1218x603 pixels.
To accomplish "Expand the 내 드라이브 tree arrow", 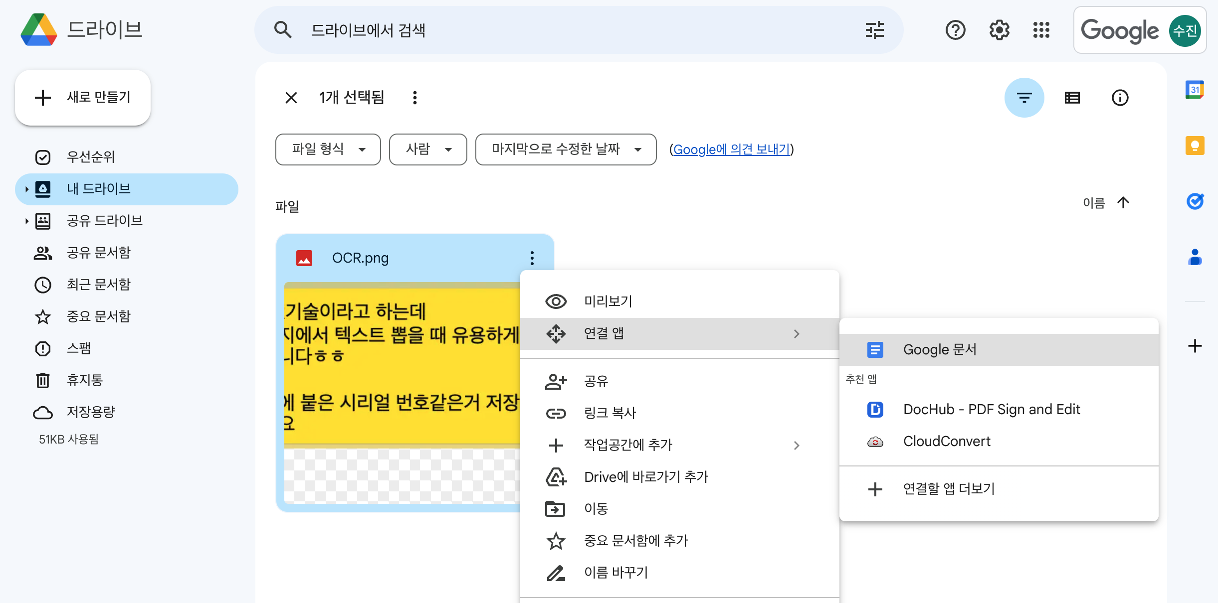I will coord(27,189).
